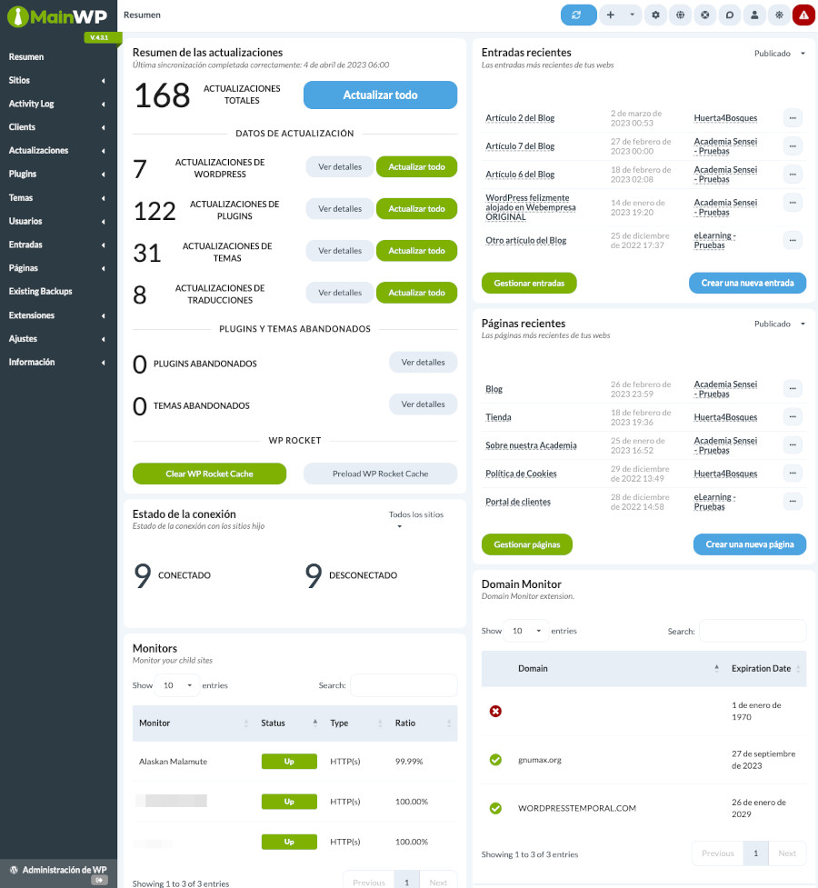Click the blue Actualizar todo button
Viewport: 818px width, 888px height.
coord(380,95)
